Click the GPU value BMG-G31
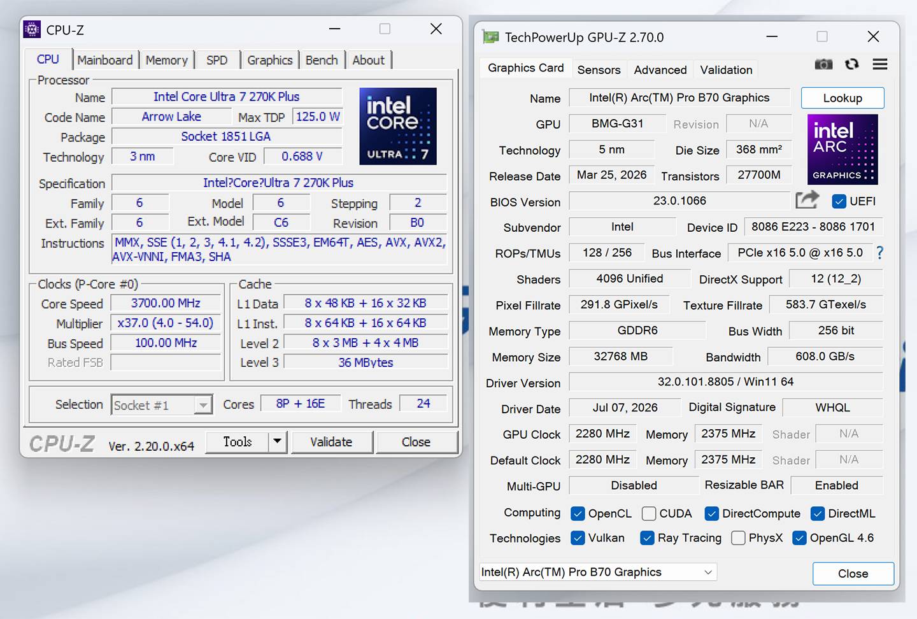This screenshot has height=619, width=917. point(618,123)
